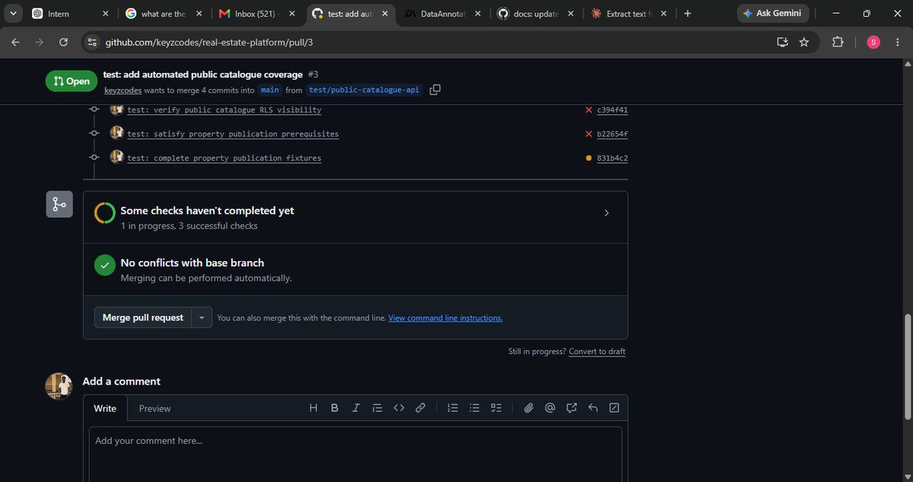Open the Chrome profile avatar S
The image size is (913, 482).
pyautogui.click(x=873, y=42)
